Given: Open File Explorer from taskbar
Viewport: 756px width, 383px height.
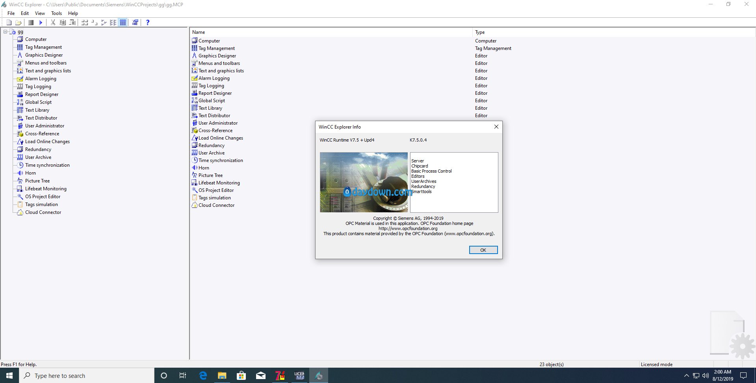Looking at the screenshot, I should 222,376.
